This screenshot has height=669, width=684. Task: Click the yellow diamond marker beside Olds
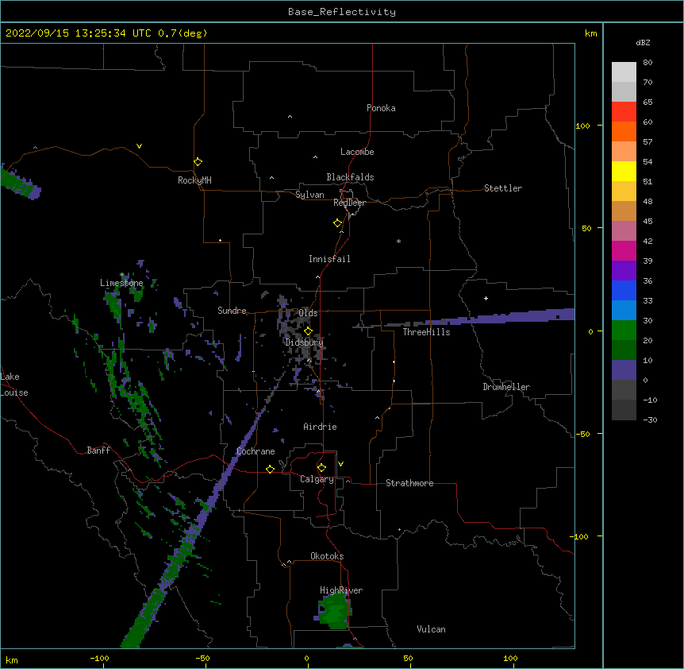[308, 331]
